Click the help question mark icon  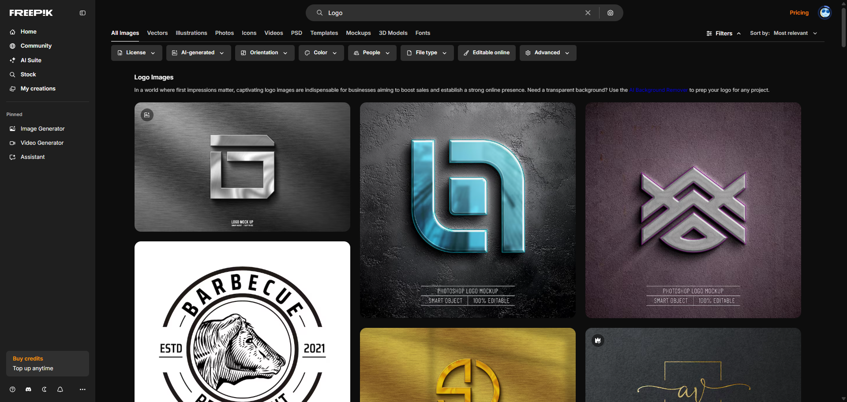tap(12, 389)
